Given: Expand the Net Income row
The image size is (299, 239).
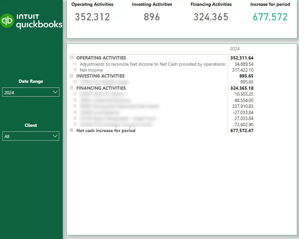Looking at the screenshot, I should [75, 70].
